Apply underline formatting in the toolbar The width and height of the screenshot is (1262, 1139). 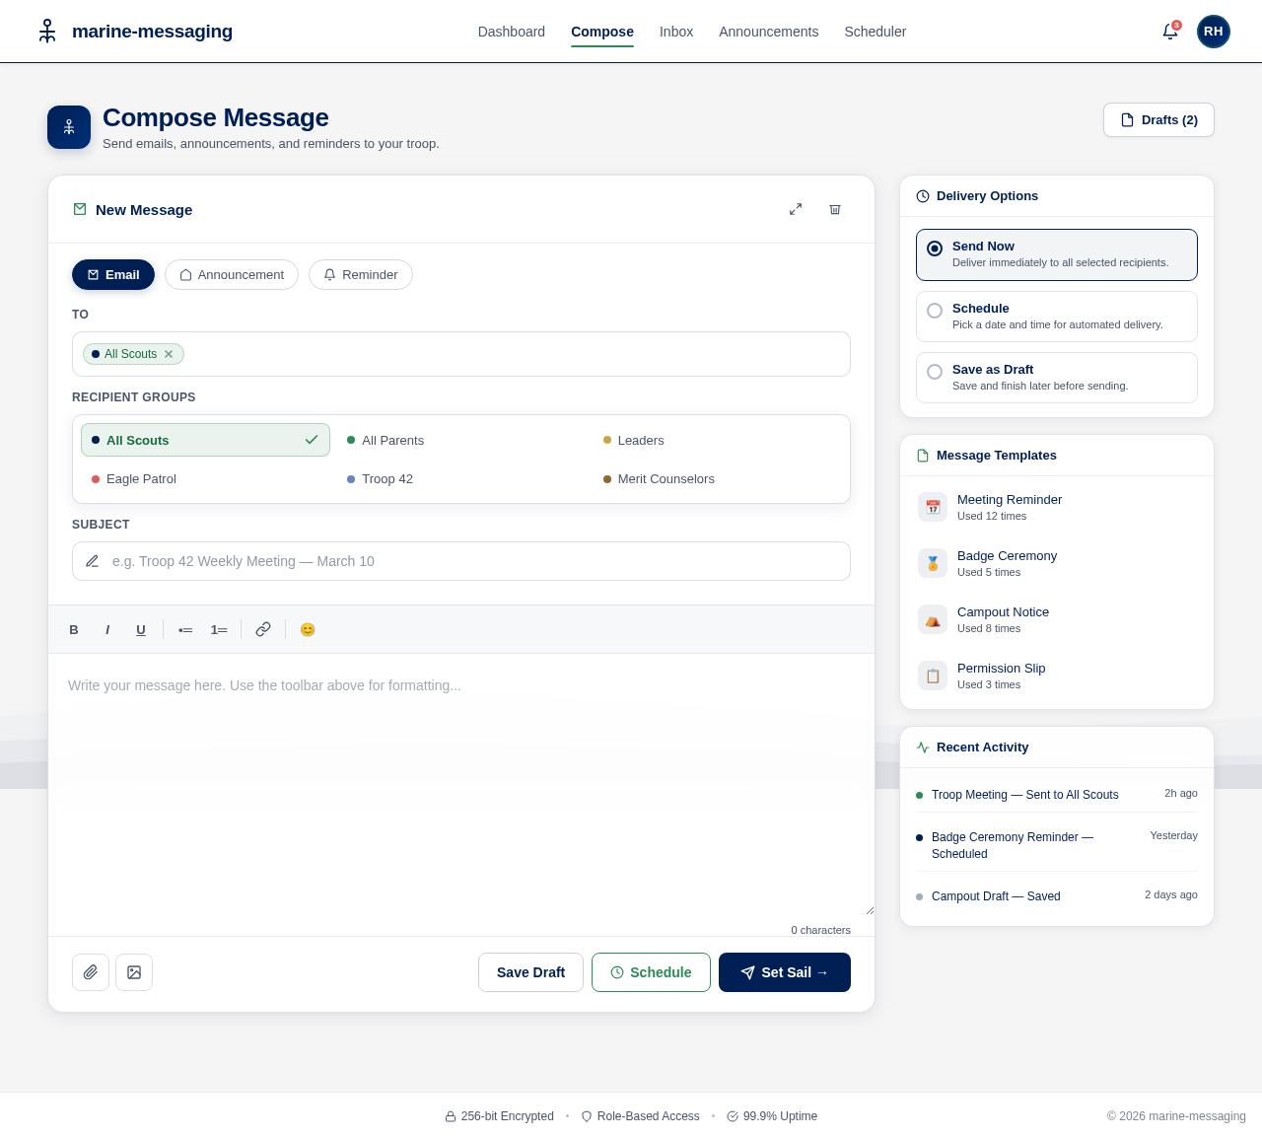coord(140,629)
